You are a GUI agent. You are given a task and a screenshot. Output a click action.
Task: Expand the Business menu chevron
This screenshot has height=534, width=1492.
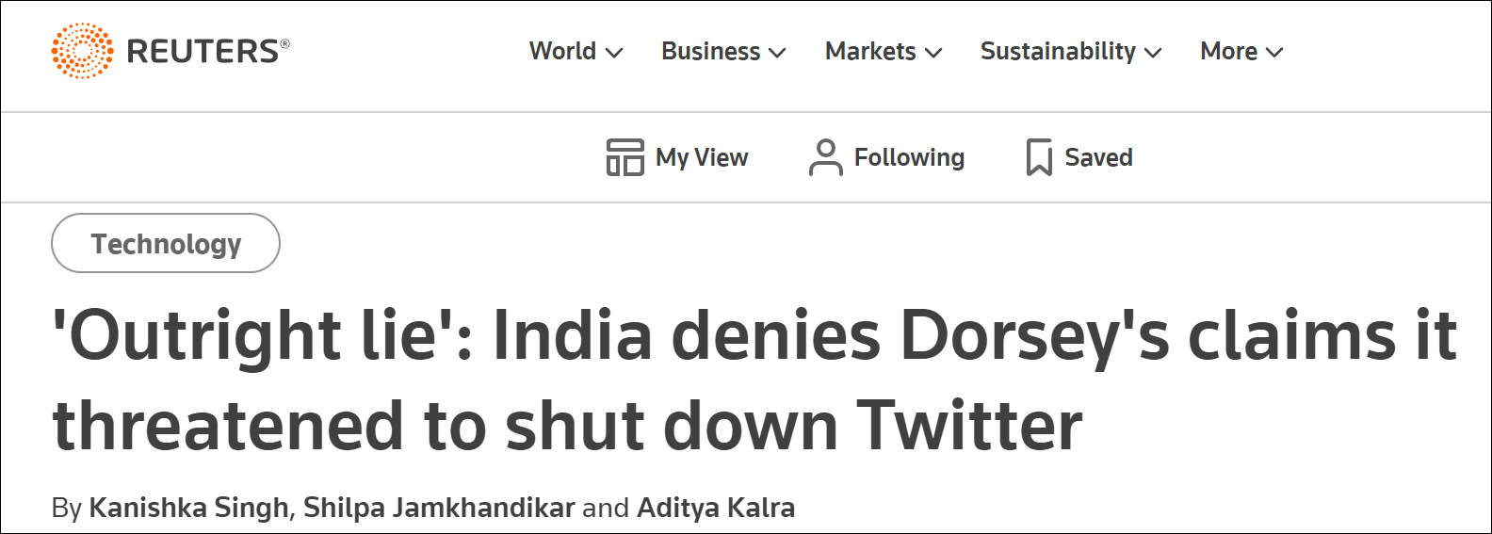click(778, 53)
